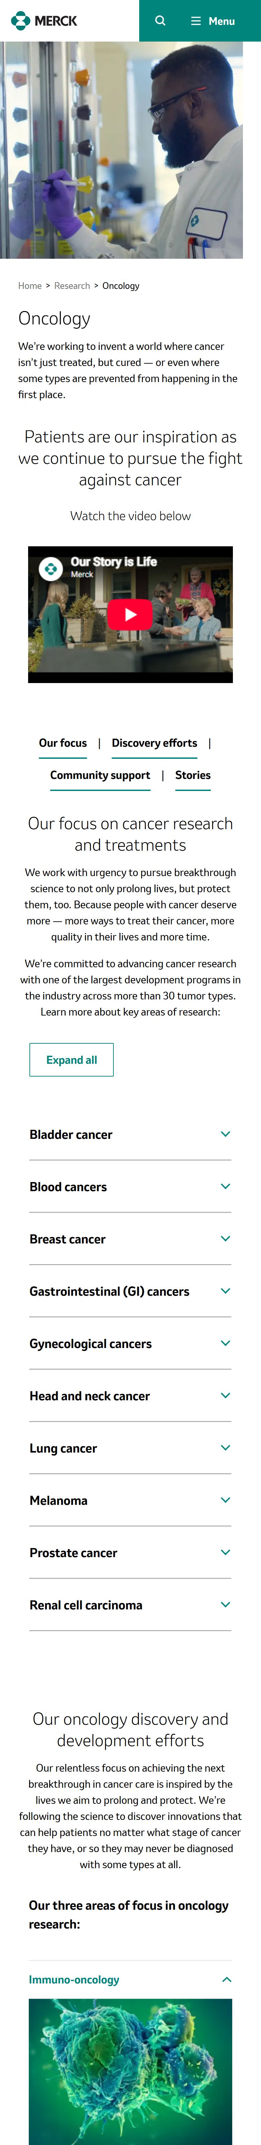The width and height of the screenshot is (261, 2145).
Task: Expand the Blood cancers section
Action: (130, 1186)
